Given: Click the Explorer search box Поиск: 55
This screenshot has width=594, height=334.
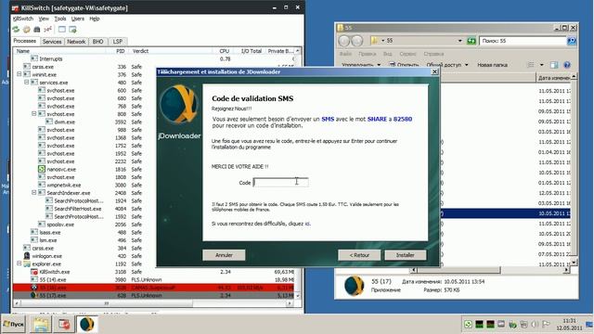Looking at the screenshot, I should [x=523, y=41].
